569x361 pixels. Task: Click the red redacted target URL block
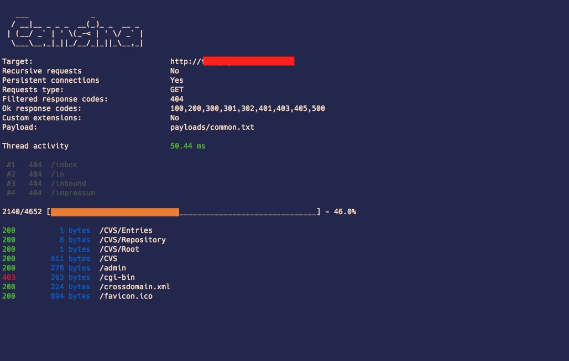pyautogui.click(x=249, y=61)
